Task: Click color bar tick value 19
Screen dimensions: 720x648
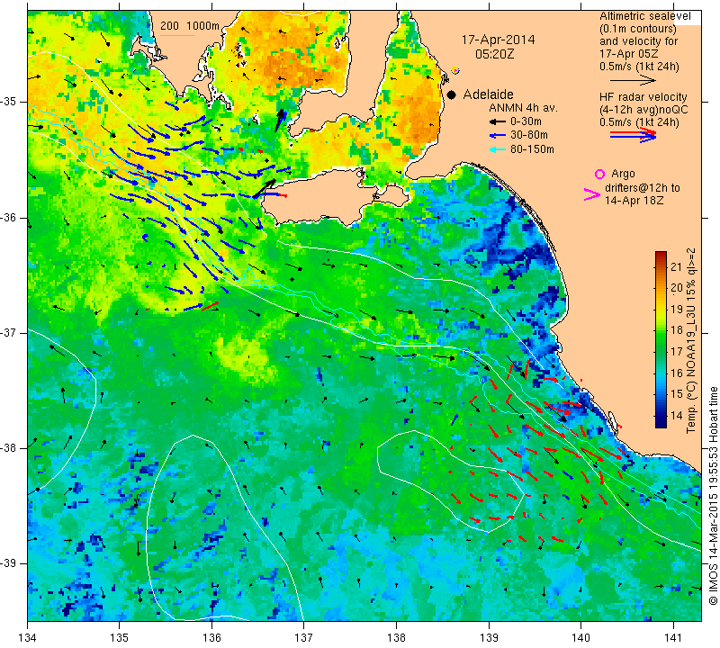Action: 677,309
